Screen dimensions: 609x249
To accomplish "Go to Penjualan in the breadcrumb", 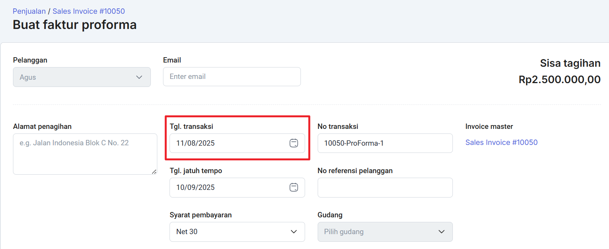I will (29, 11).
